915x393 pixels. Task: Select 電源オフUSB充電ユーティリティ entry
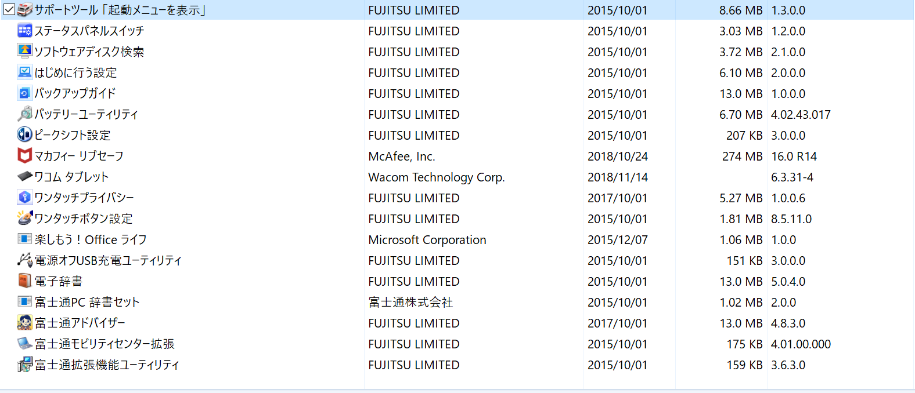108,260
